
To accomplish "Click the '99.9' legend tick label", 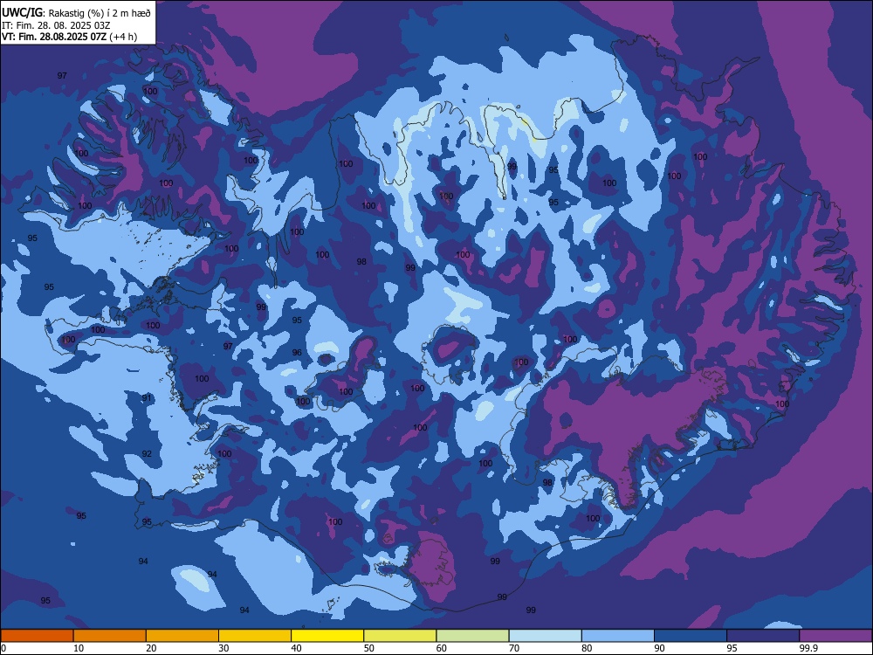I will pos(808,648).
